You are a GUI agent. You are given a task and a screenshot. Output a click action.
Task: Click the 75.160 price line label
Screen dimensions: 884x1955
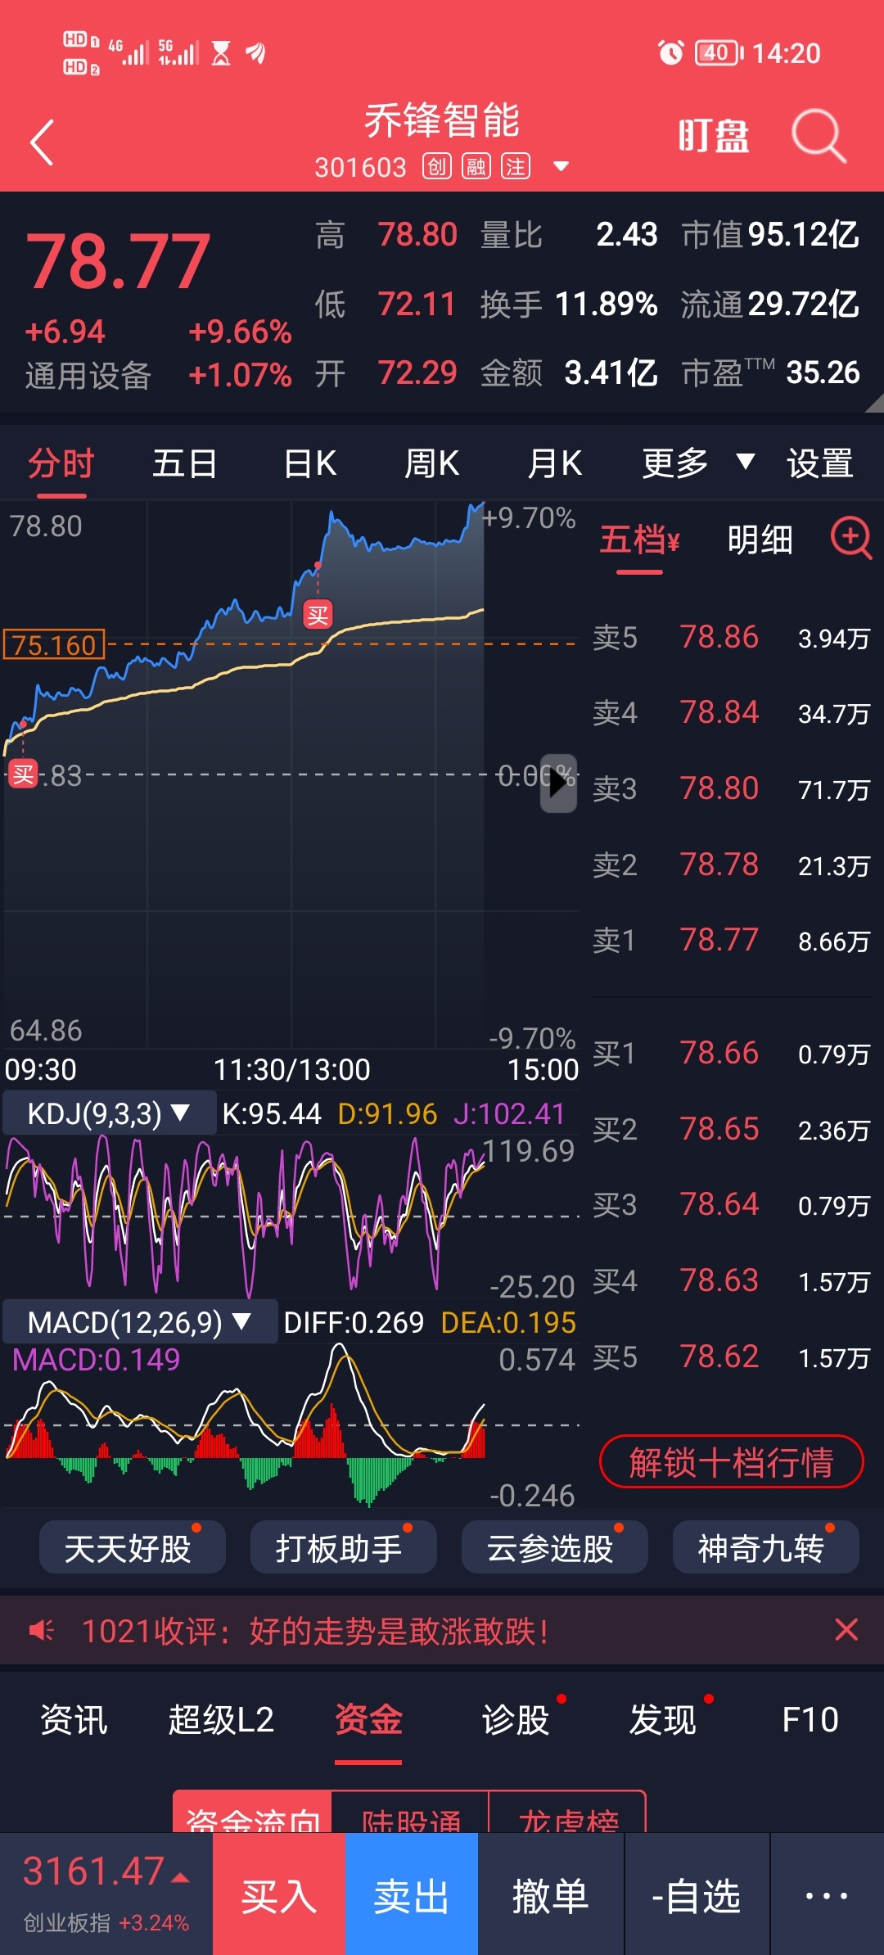point(54,645)
